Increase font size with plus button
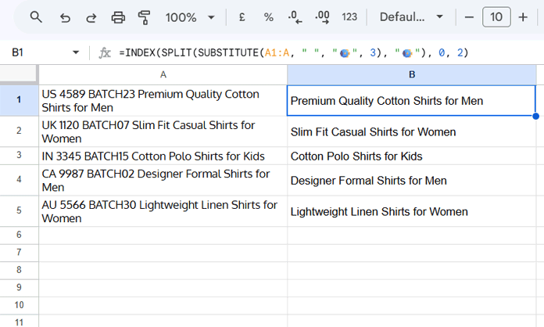 (x=523, y=17)
